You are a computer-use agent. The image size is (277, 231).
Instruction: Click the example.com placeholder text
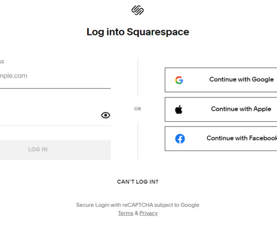coord(14,76)
